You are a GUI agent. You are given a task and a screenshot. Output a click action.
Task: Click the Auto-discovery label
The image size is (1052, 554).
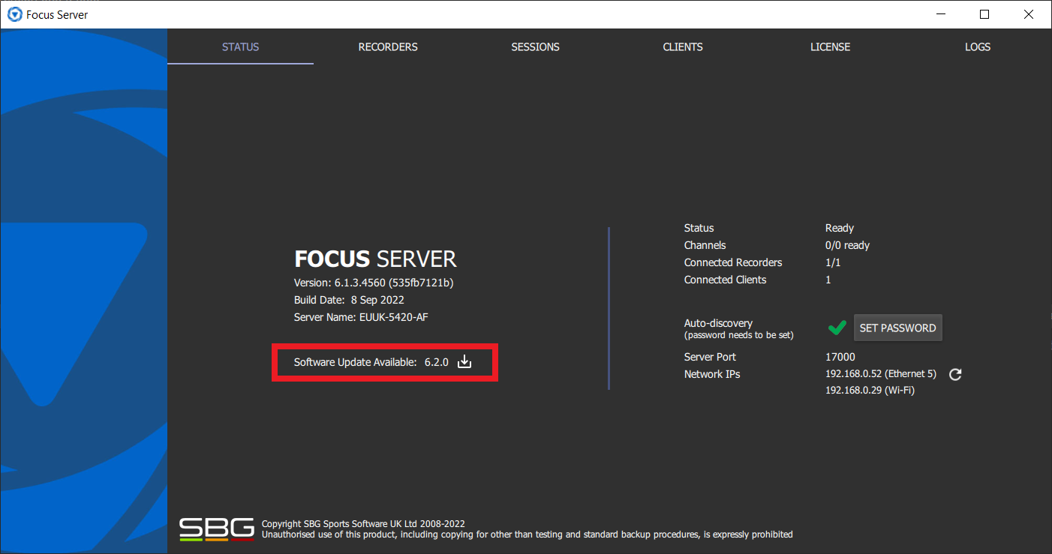click(718, 323)
